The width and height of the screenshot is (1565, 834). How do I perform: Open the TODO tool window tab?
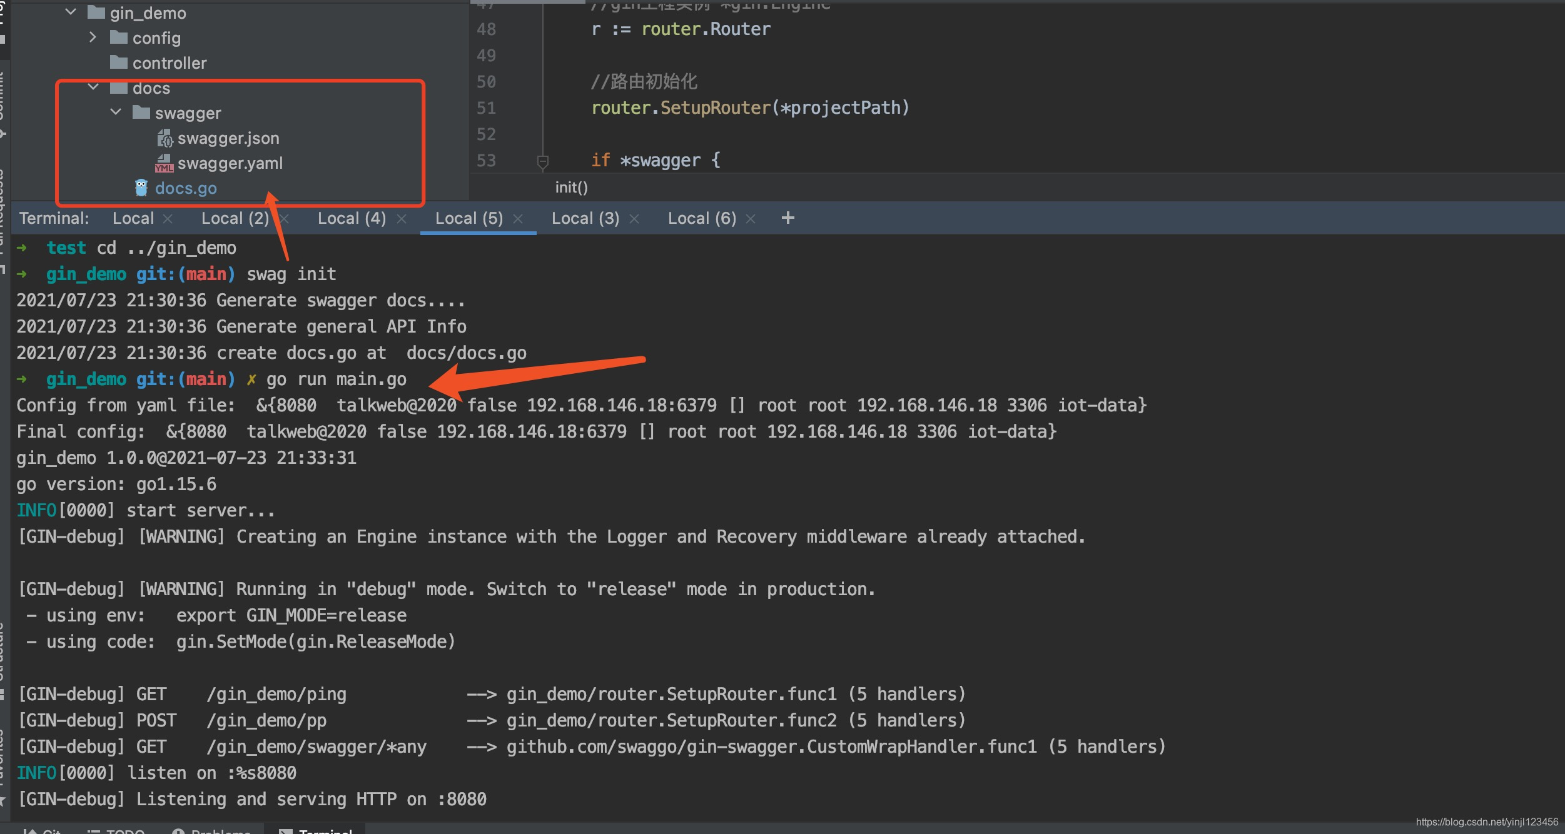[x=116, y=830]
